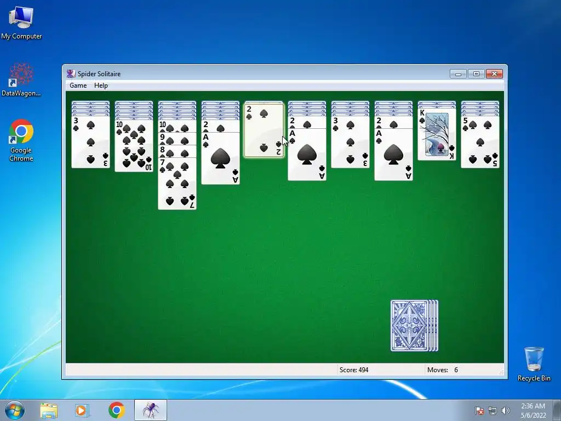Open the network tray icon
The image size is (561, 421).
click(493, 411)
